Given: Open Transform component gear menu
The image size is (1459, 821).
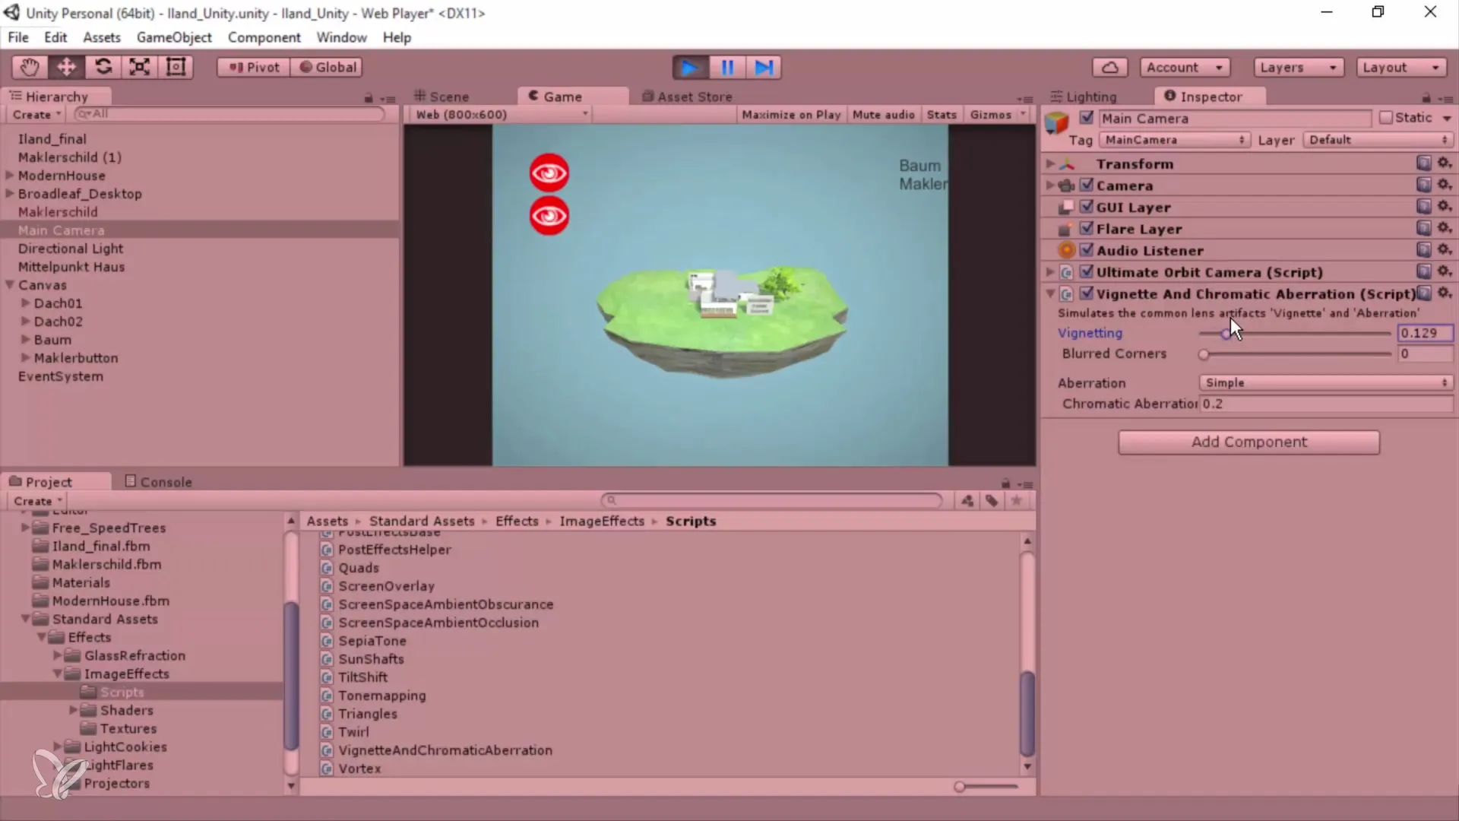Looking at the screenshot, I should coord(1445,163).
